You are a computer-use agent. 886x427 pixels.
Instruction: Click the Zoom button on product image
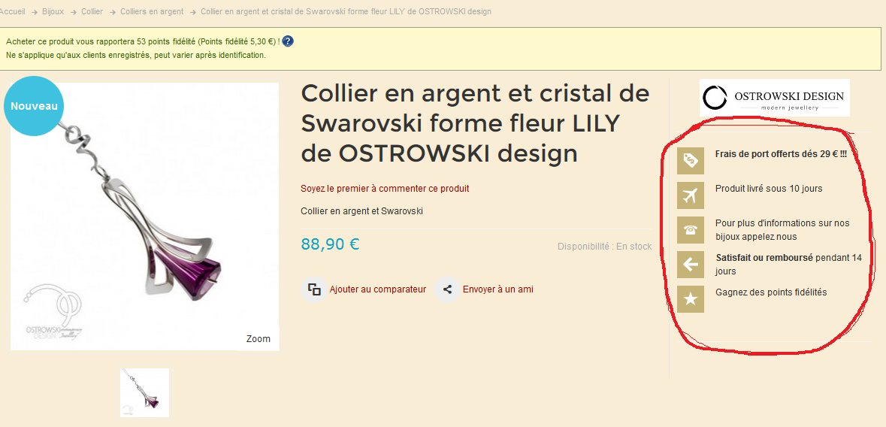(x=259, y=339)
